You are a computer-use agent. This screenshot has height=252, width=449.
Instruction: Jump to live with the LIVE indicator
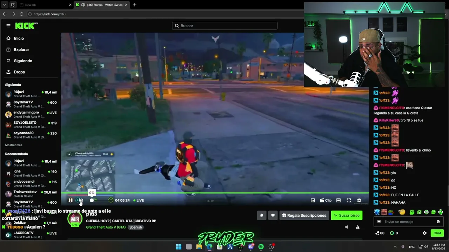[139, 201]
